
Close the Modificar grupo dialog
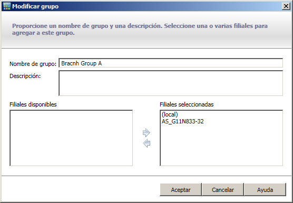point(286,6)
